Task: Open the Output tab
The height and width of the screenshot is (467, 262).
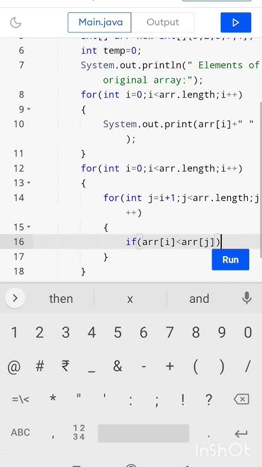Action: 163,22
